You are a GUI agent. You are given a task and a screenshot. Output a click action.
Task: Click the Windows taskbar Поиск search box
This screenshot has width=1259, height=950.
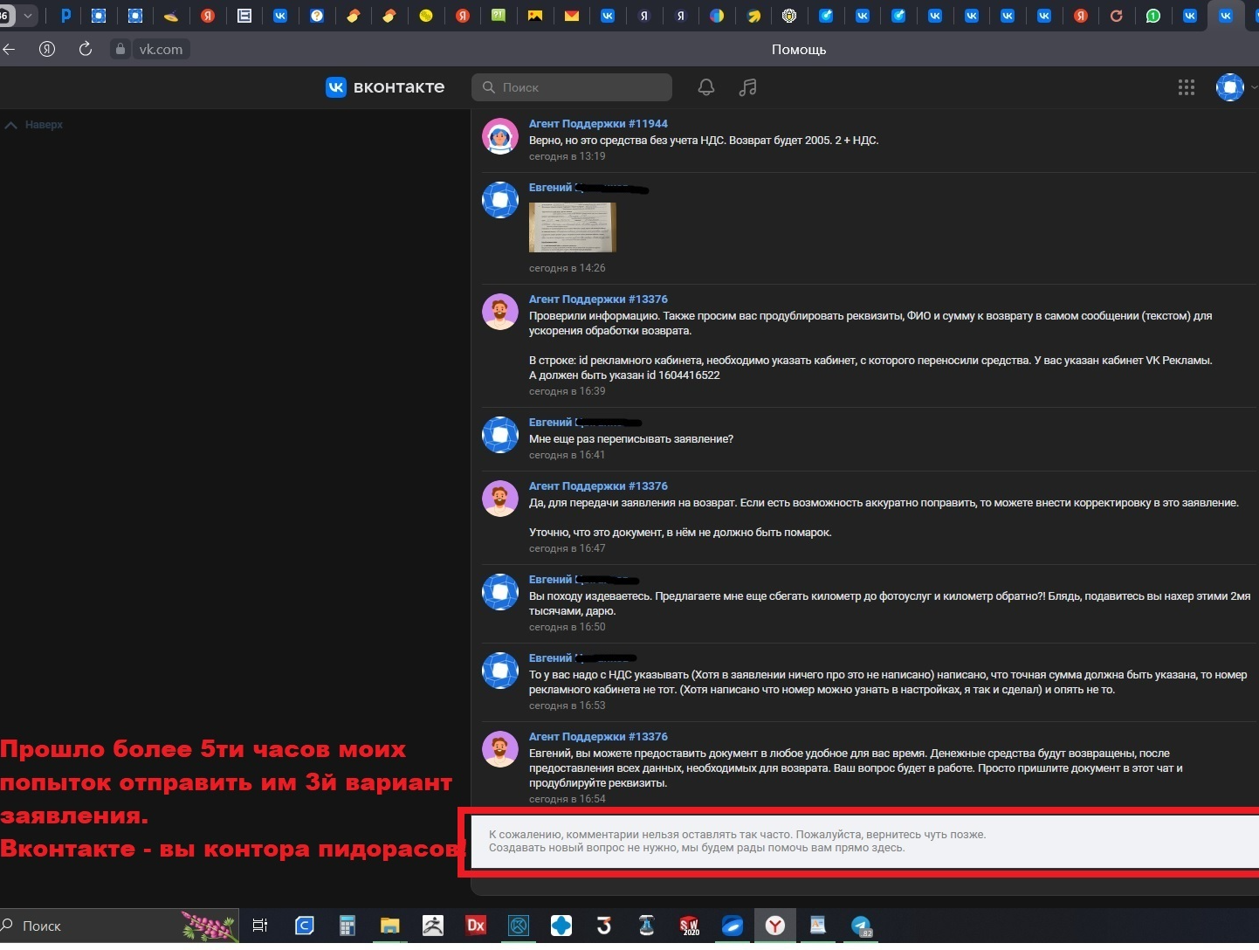[120, 926]
